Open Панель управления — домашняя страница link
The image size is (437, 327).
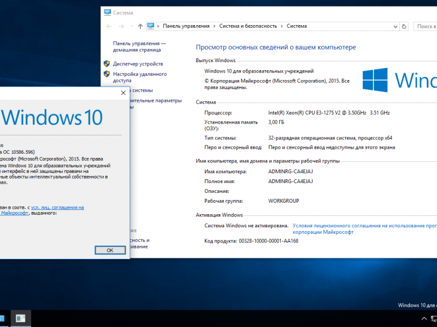[x=139, y=47]
